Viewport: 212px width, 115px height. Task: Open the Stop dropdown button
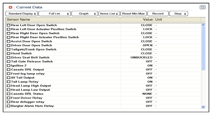[179, 14]
